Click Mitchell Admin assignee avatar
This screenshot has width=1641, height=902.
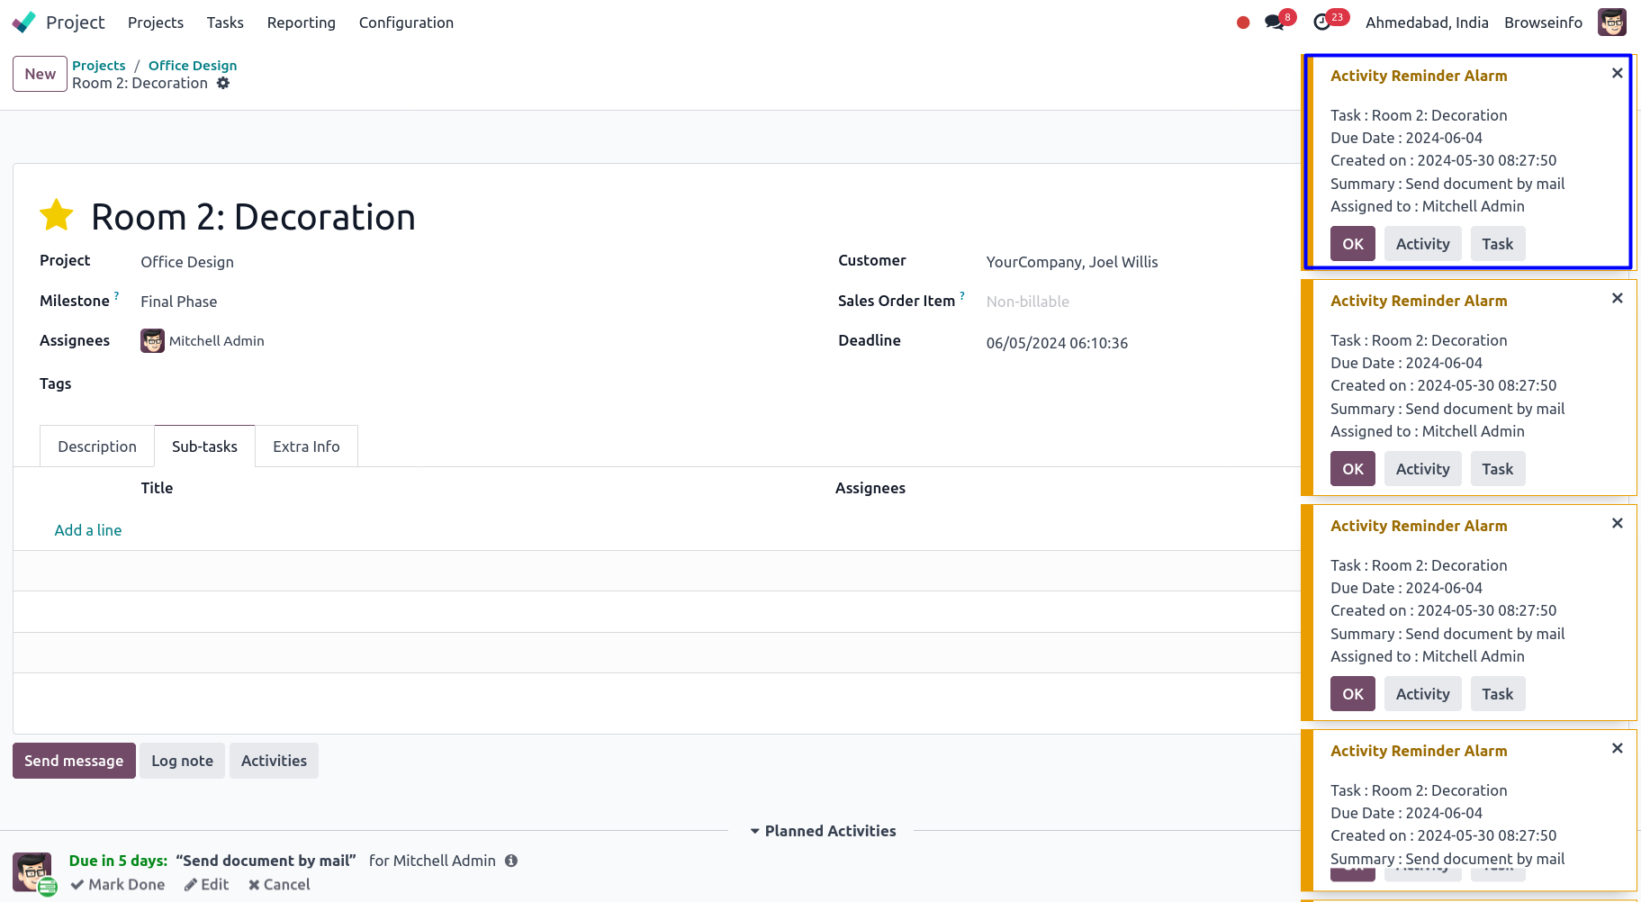(152, 341)
